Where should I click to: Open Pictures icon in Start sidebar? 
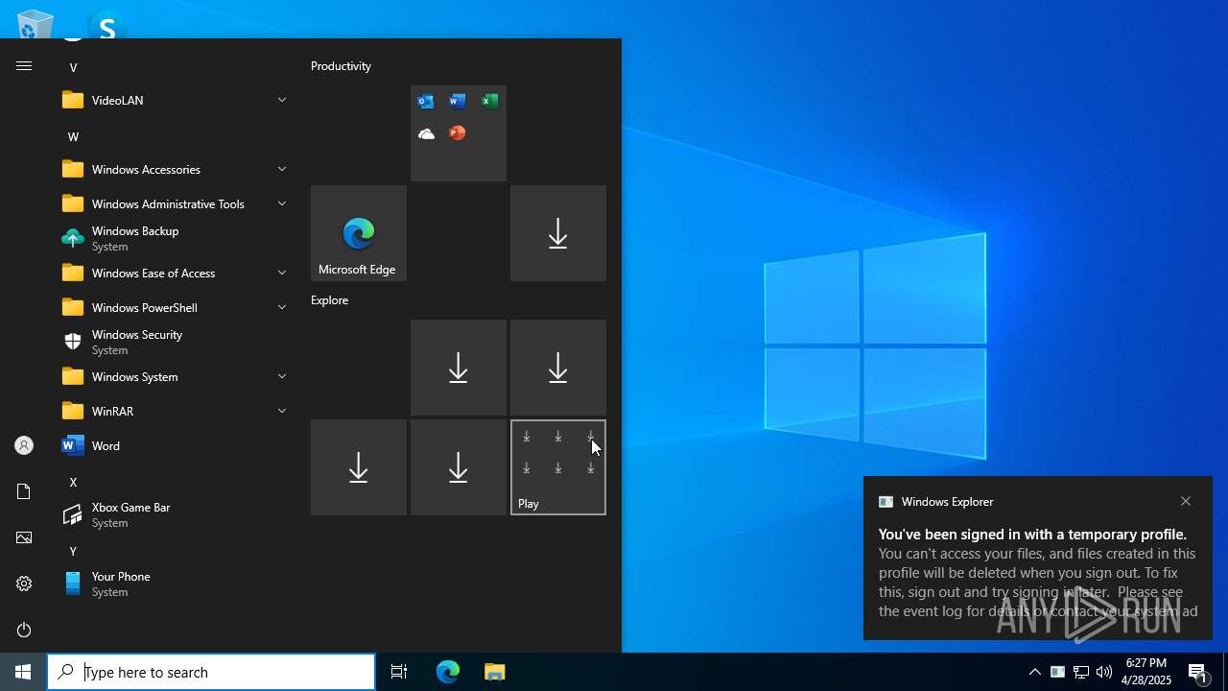click(x=24, y=537)
